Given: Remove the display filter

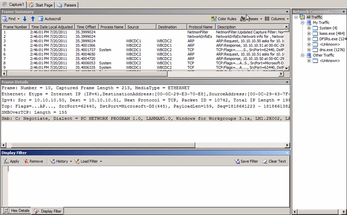Looking at the screenshot, I should (34, 161).
